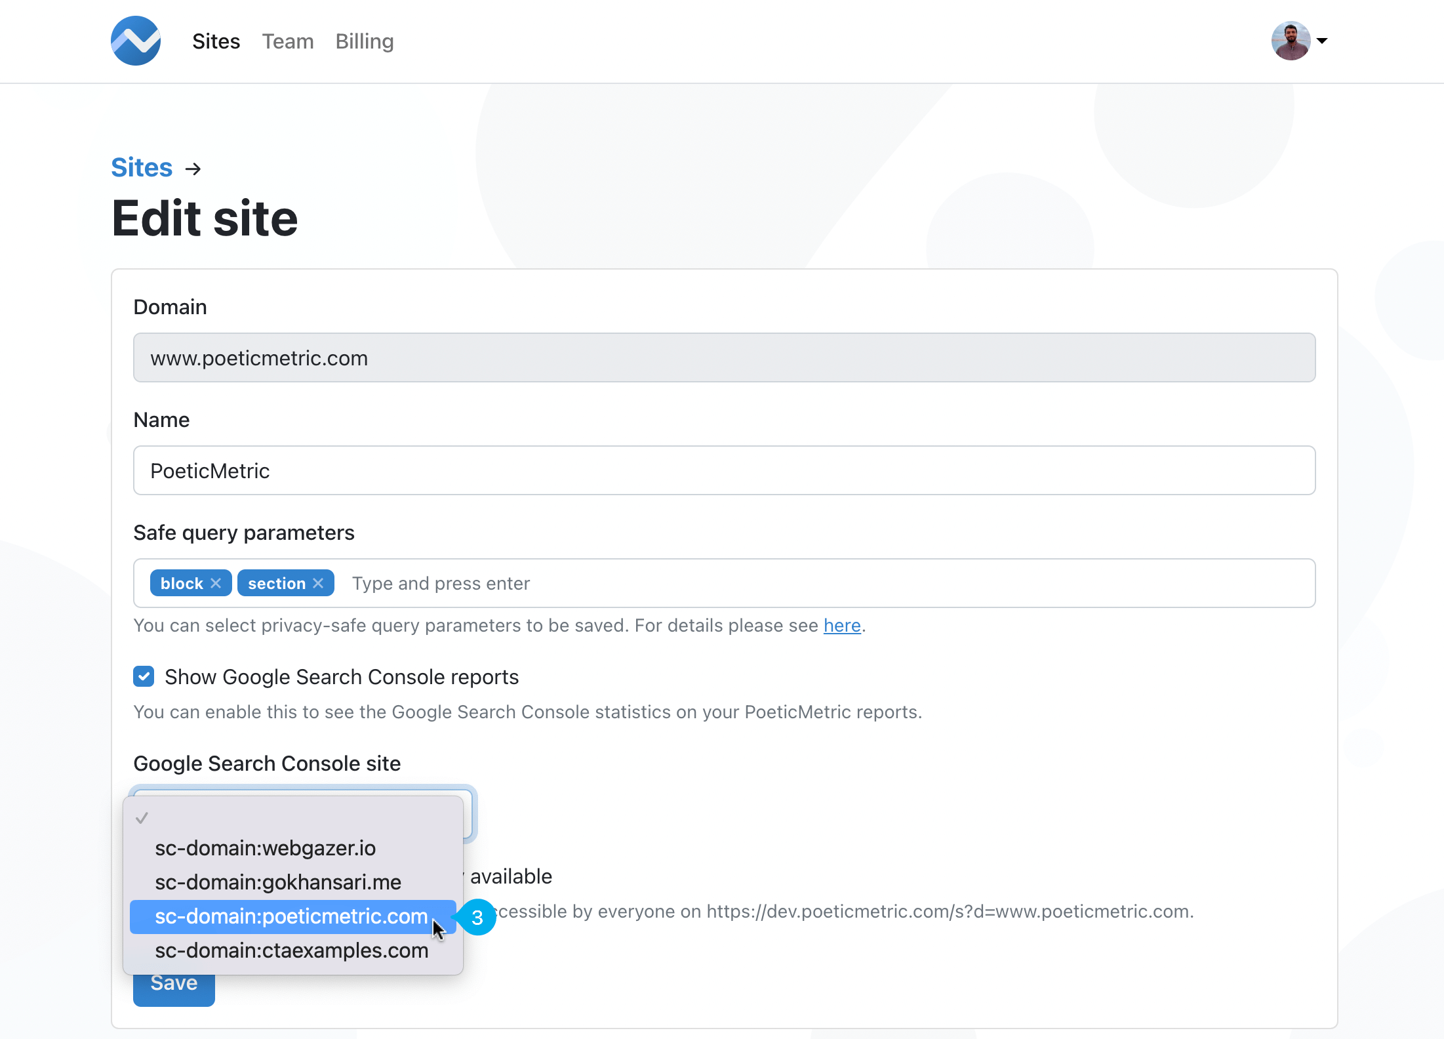Click the Name field containing PoeticMetric
Screen dimensions: 1444x1039
pos(721,470)
